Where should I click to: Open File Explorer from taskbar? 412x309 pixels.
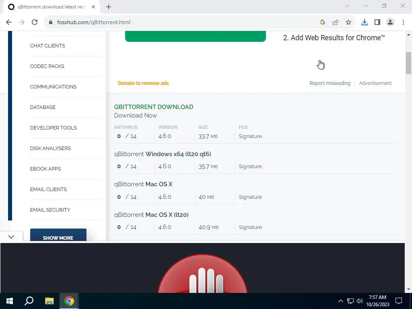(49, 301)
